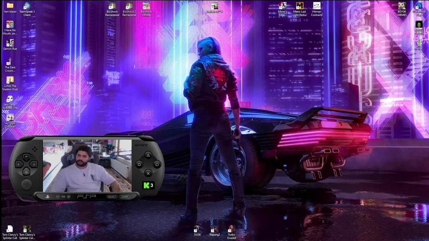Select the Yeni klasör folder icon
This screenshot has width=429, height=241.
point(10,6)
